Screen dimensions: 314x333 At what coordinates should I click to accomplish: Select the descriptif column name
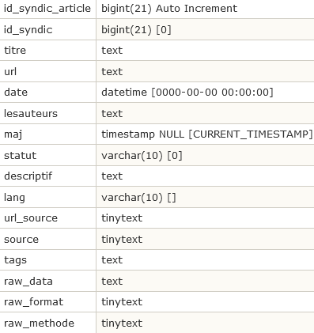point(28,176)
